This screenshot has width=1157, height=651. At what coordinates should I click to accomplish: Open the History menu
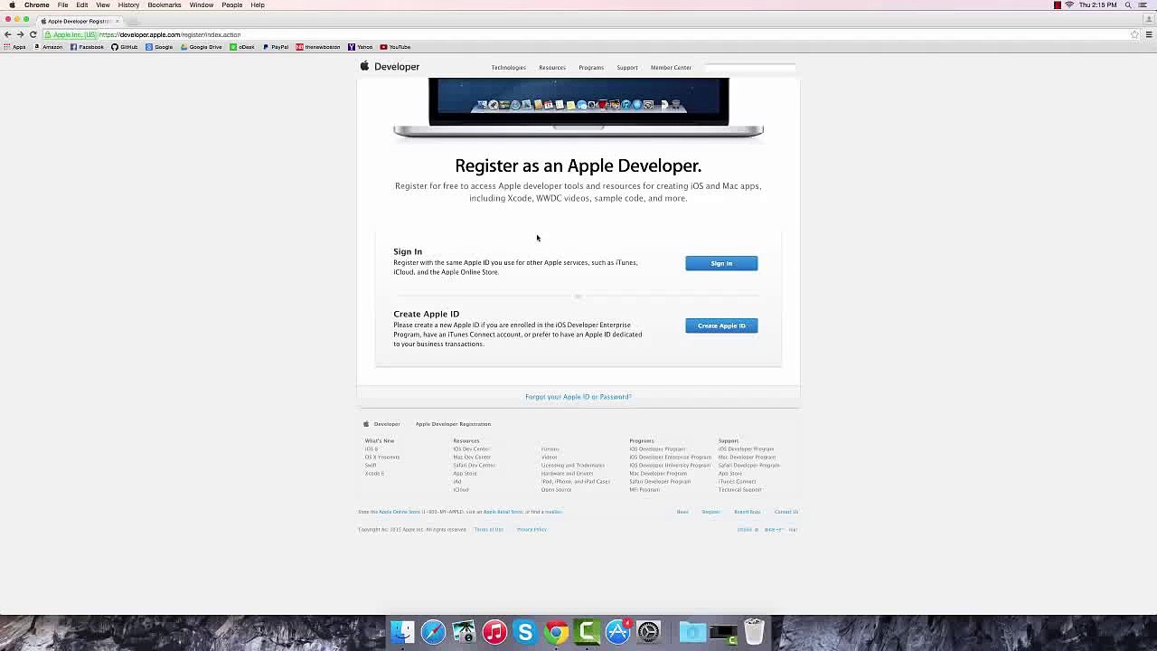pyautogui.click(x=128, y=5)
